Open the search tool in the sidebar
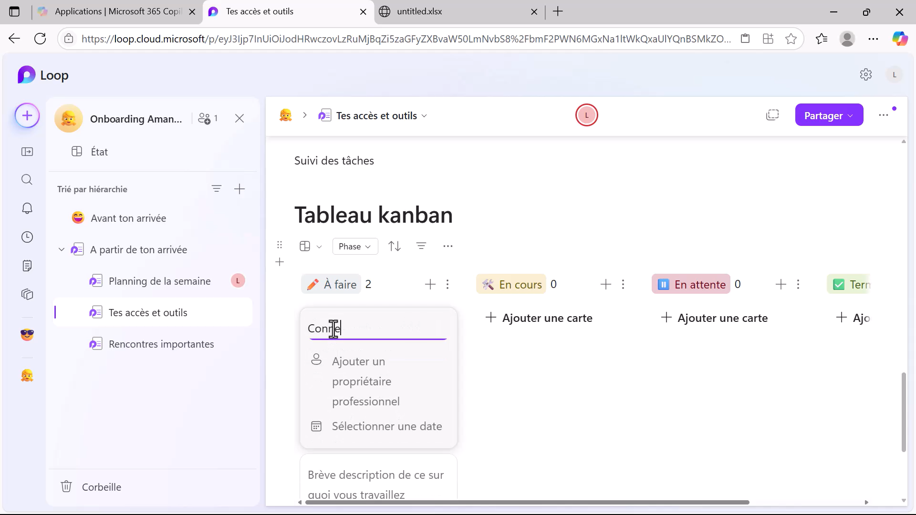The image size is (916, 515). click(27, 180)
